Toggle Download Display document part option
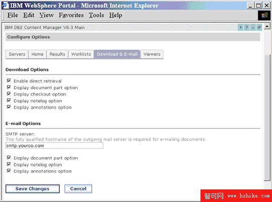Image resolution: width=272 pixels, height=202 pixels. click(x=9, y=87)
